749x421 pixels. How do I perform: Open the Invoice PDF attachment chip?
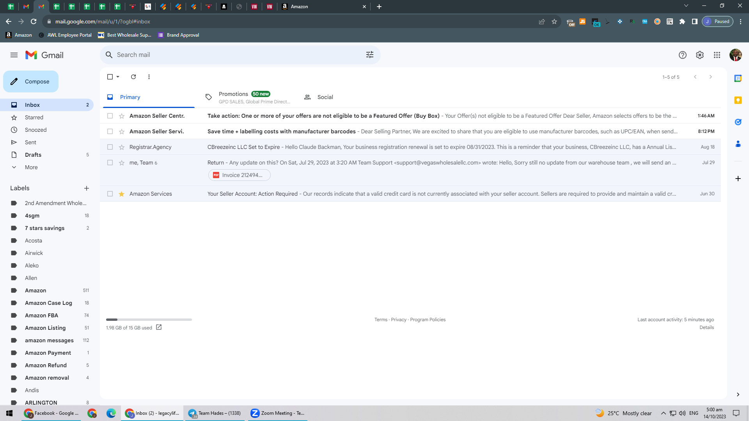(239, 175)
